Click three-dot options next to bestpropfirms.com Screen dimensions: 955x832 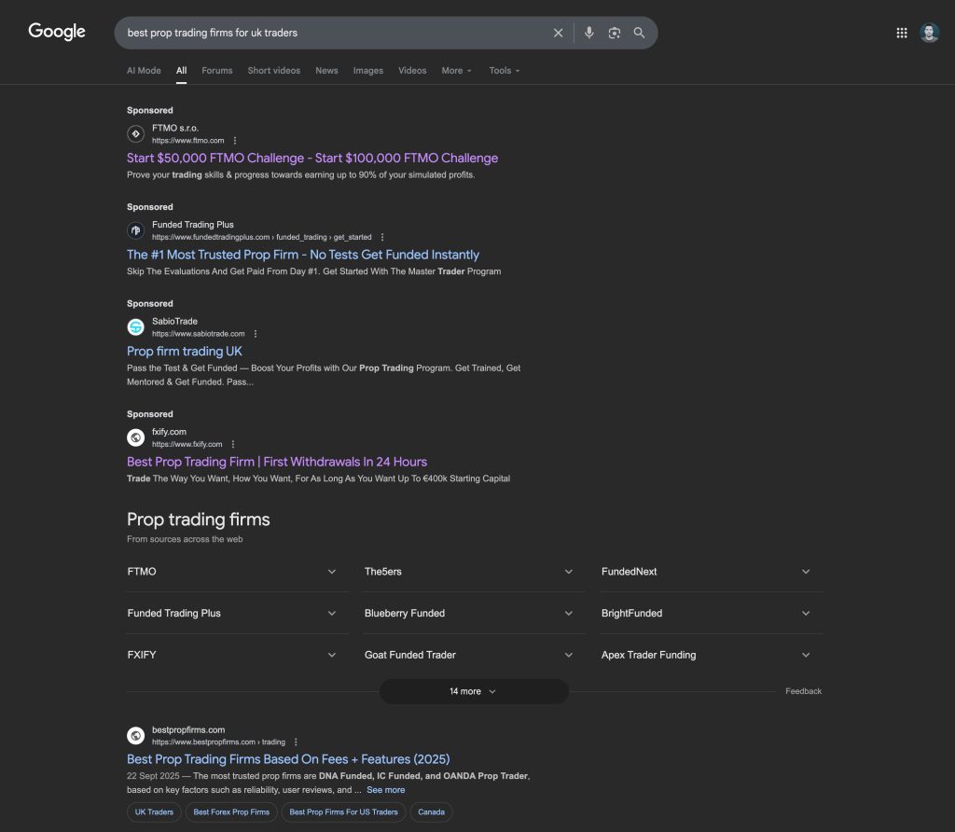296,742
